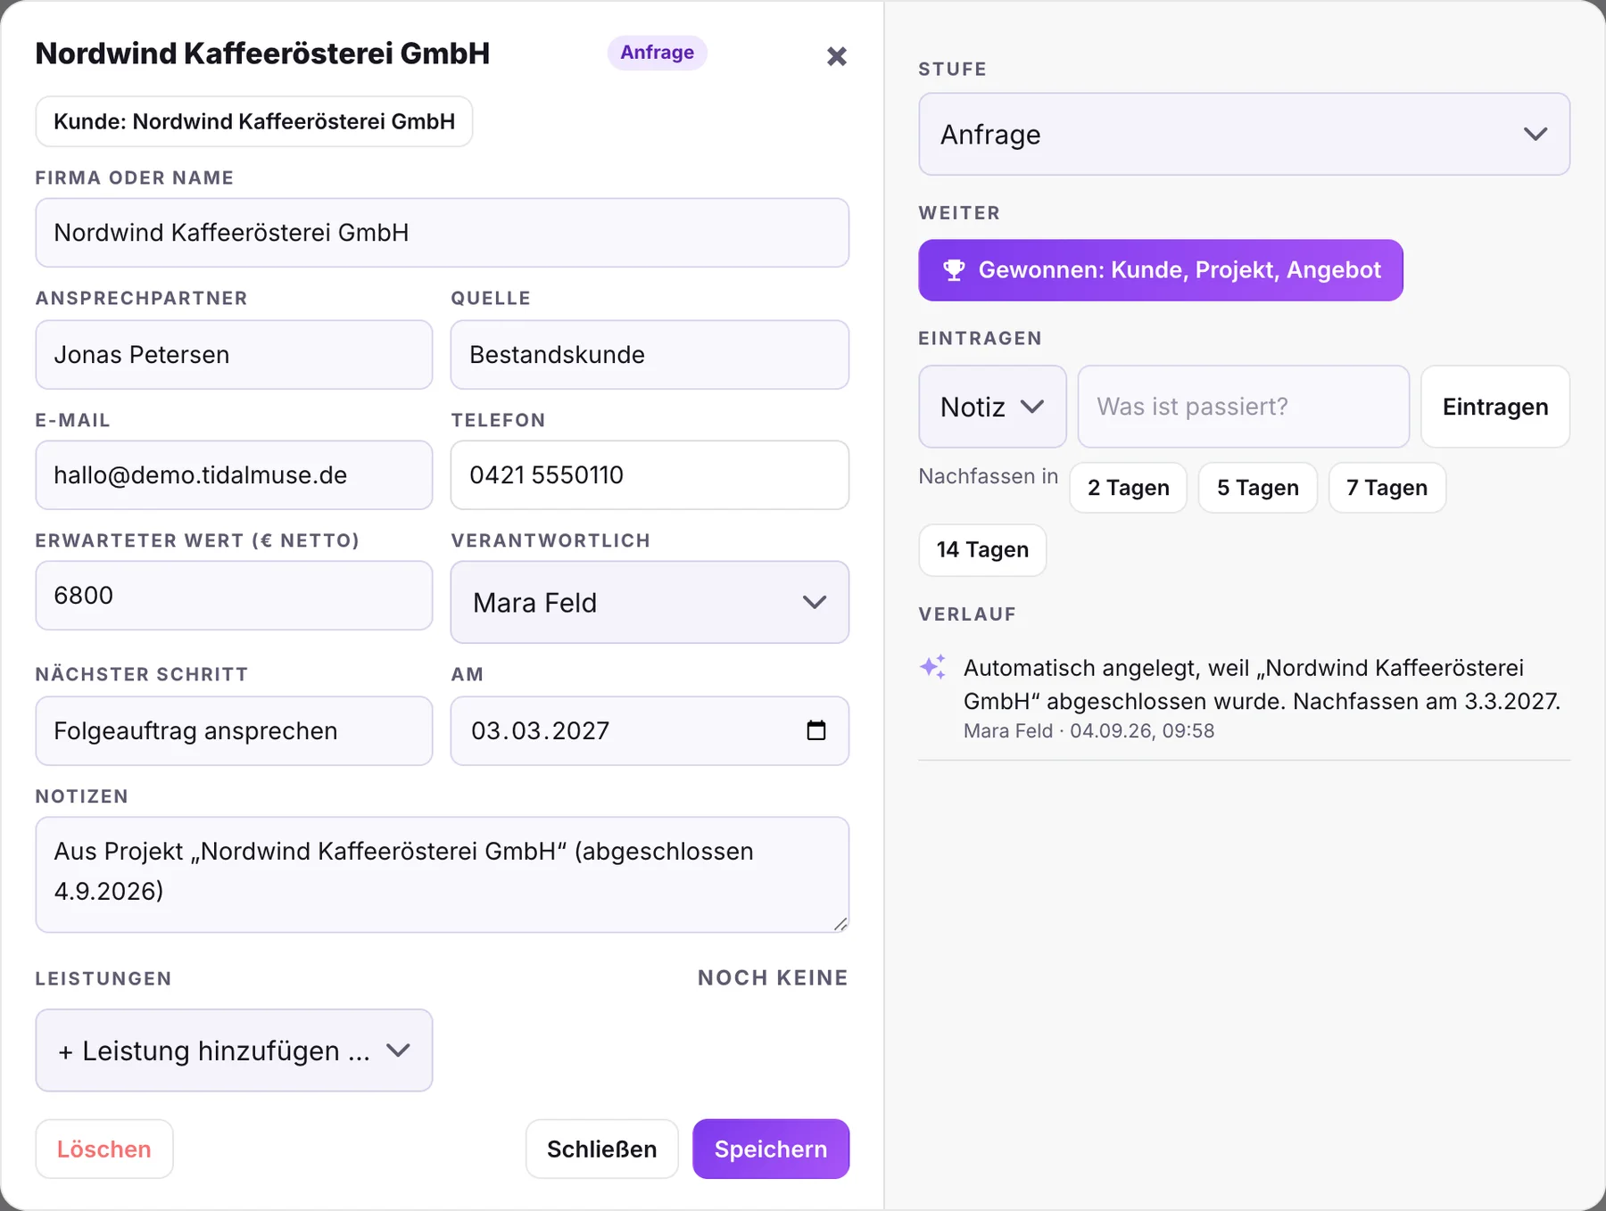Select follow-up in 14 Tagen
The height and width of the screenshot is (1211, 1606).
(x=982, y=550)
